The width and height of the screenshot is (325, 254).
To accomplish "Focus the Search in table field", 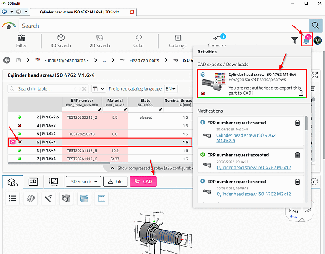I will tap(43, 89).
